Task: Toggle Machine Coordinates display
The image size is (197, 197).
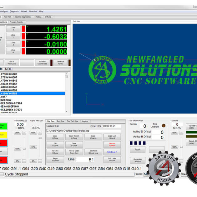Action: tap(42, 63)
